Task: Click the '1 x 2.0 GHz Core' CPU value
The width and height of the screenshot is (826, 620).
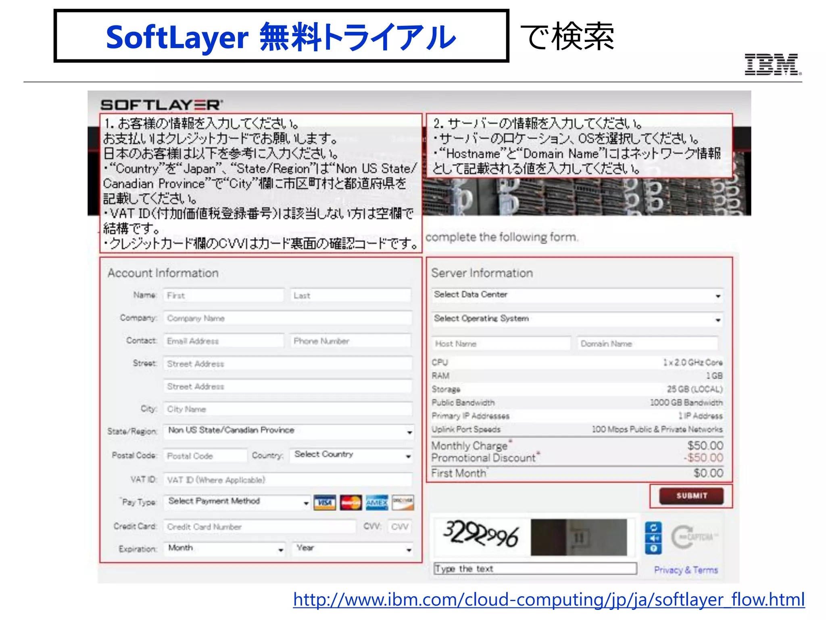Action: coord(693,362)
